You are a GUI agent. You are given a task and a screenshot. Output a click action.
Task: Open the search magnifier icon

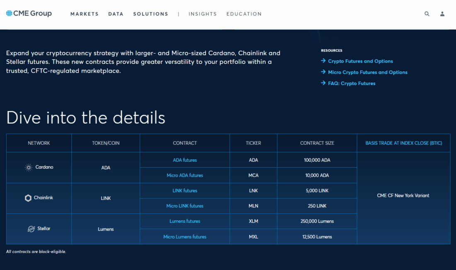coord(427,14)
